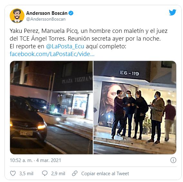This screenshot has width=183, height=182.
Task: Click the E6-119 address sign in photo
Action: coord(130,73)
